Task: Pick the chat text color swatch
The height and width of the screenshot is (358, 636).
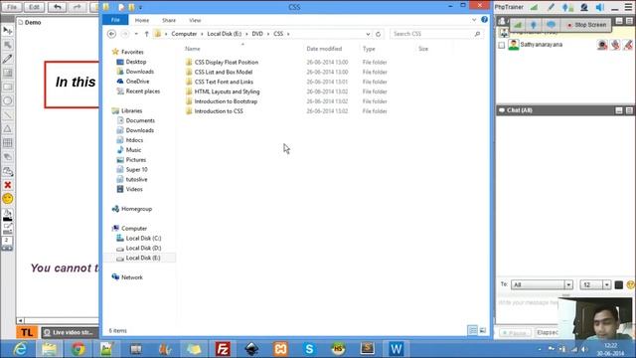Action: coord(618,285)
